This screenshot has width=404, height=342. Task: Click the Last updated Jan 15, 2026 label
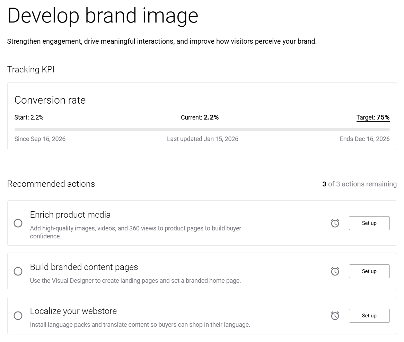click(202, 139)
